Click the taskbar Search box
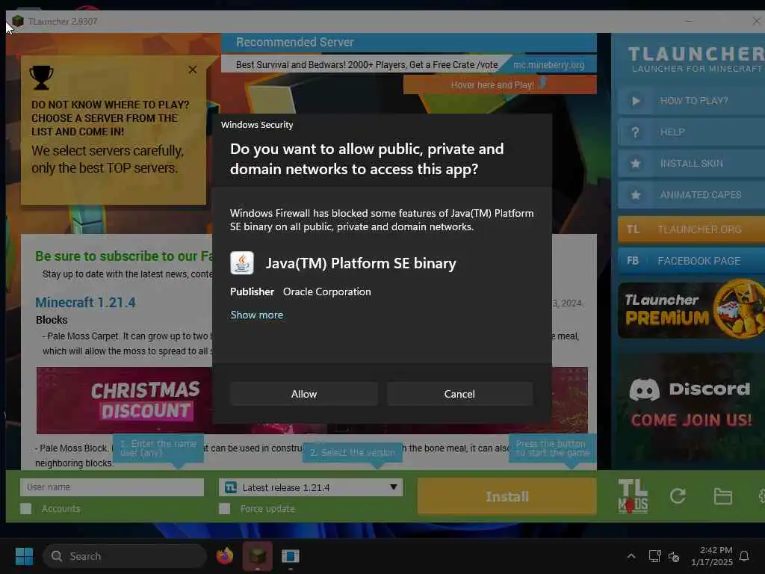The width and height of the screenshot is (765, 574). point(125,556)
